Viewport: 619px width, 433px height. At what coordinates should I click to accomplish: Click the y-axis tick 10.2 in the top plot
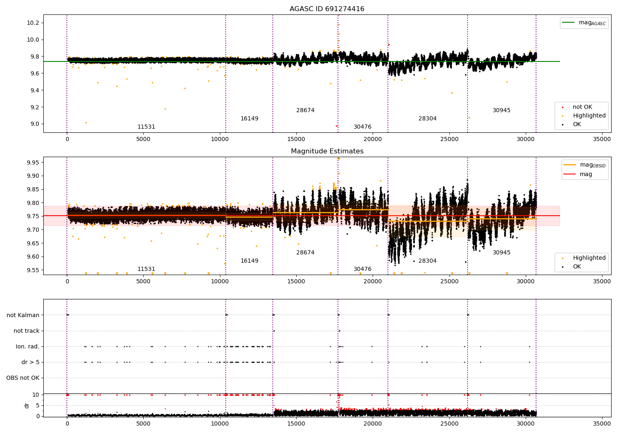point(33,23)
